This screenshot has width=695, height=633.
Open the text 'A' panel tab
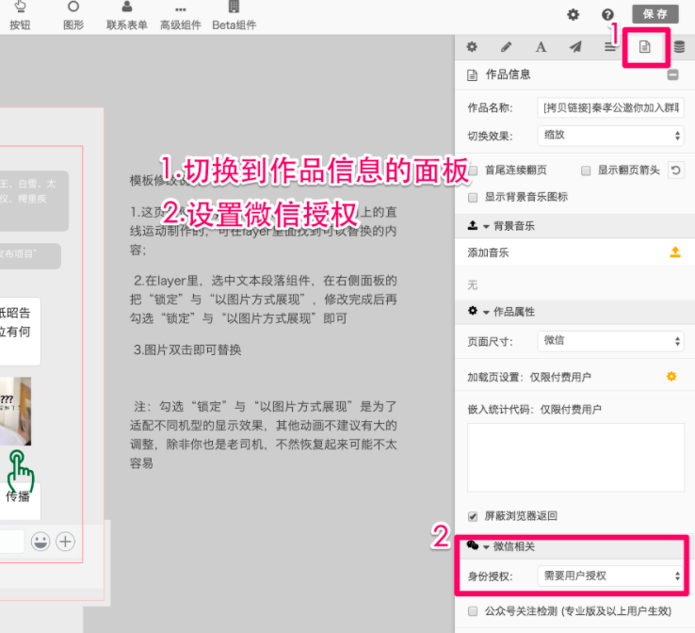click(541, 47)
